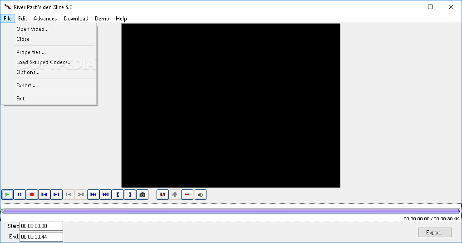Open the Download menu
Image resolution: width=462 pixels, height=243 pixels.
[x=76, y=19]
